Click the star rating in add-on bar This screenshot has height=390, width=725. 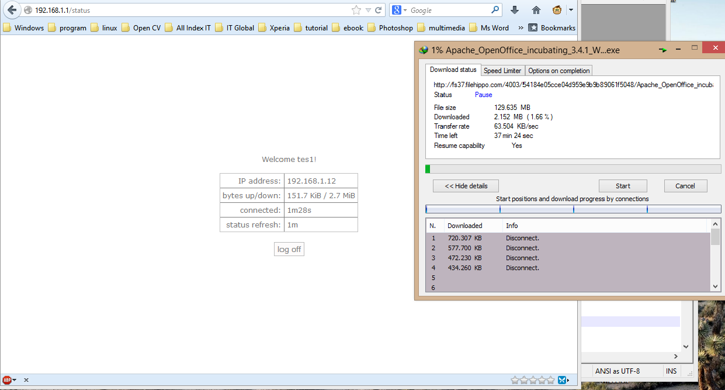click(x=532, y=380)
